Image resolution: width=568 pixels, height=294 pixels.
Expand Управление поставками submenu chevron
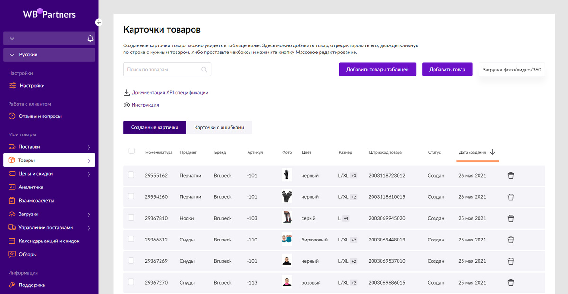coord(89,228)
